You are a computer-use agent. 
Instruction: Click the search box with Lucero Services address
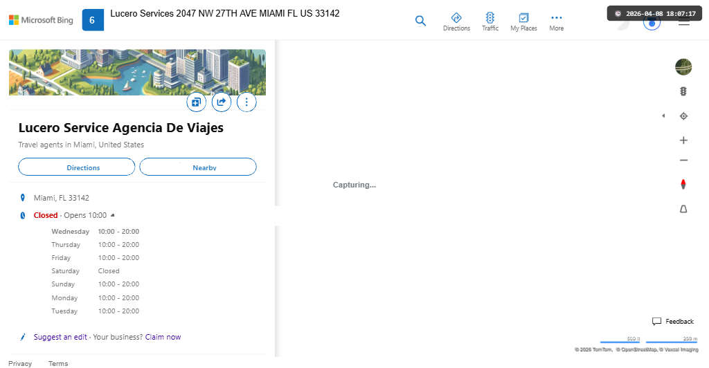pyautogui.click(x=225, y=14)
